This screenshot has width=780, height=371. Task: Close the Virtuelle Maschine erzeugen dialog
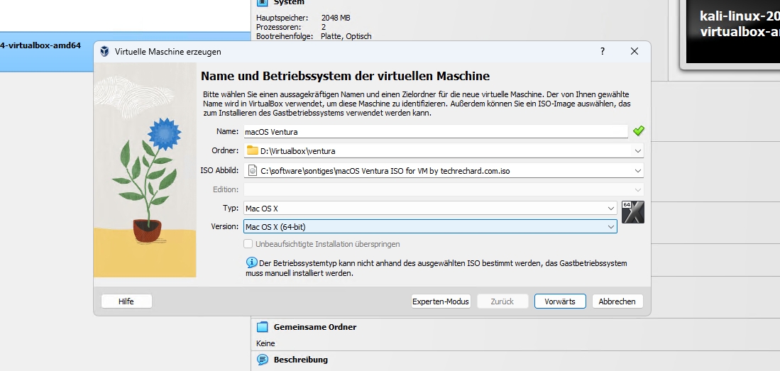635,51
